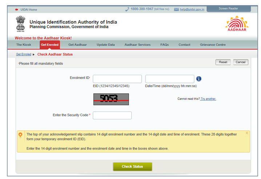This screenshot has height=179, width=261.
Task: Click the Unique Identification Authority of India title
Action: (x=73, y=22)
